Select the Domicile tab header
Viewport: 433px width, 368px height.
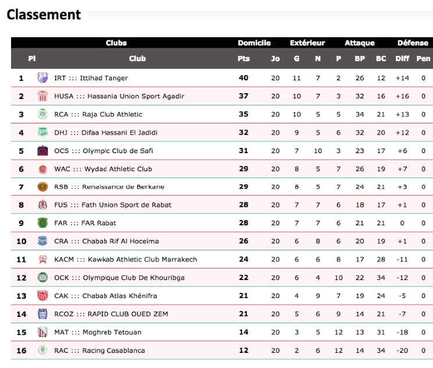[x=254, y=43]
